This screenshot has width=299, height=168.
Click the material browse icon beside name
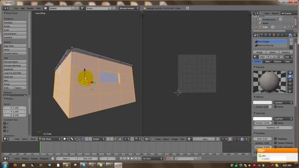[255, 57]
